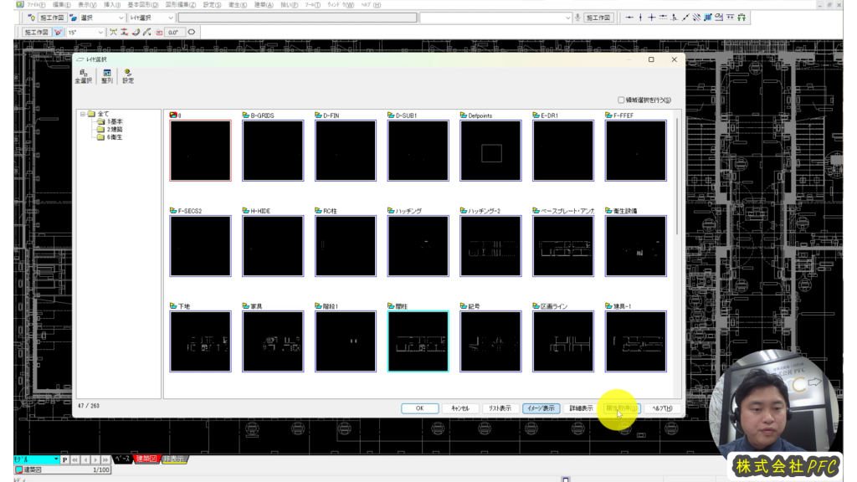Collapse the 全て tree root node
Viewport: 857px width, 482px height.
pyautogui.click(x=83, y=114)
